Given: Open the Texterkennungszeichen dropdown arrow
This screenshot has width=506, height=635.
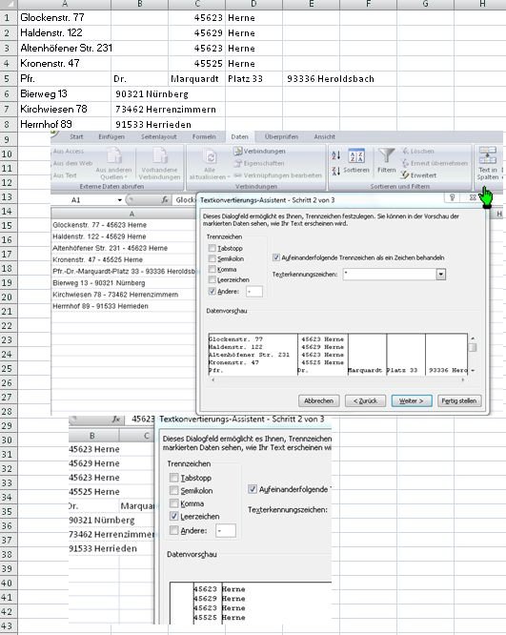Looking at the screenshot, I should pyautogui.click(x=441, y=275).
